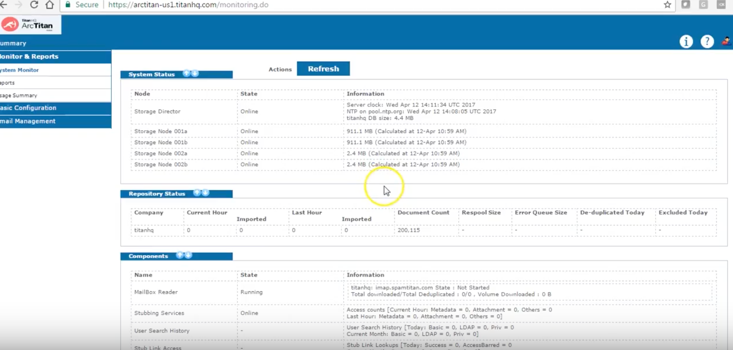Open the help question mark icon
The image size is (733, 350).
pos(707,41)
